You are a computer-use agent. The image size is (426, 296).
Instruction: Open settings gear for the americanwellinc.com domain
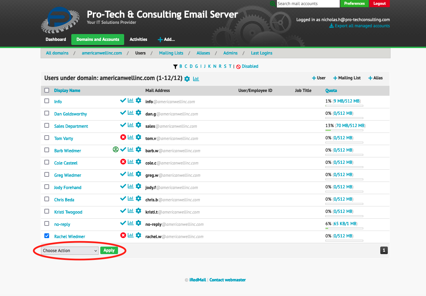[187, 78]
